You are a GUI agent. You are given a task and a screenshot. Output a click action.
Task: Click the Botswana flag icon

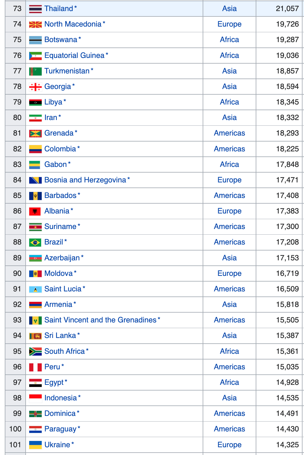pos(35,40)
